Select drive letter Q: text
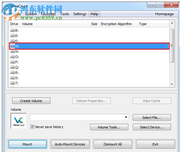Screen dimensions: 180x152 coord(17,67)
